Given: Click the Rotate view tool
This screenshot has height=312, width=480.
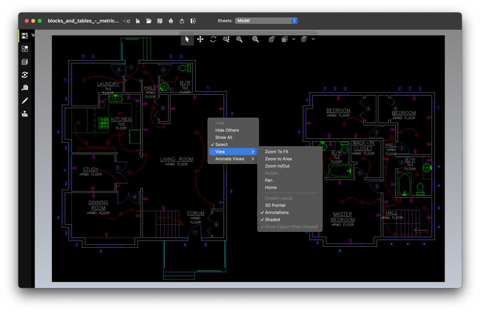Looking at the screenshot, I should point(213,39).
